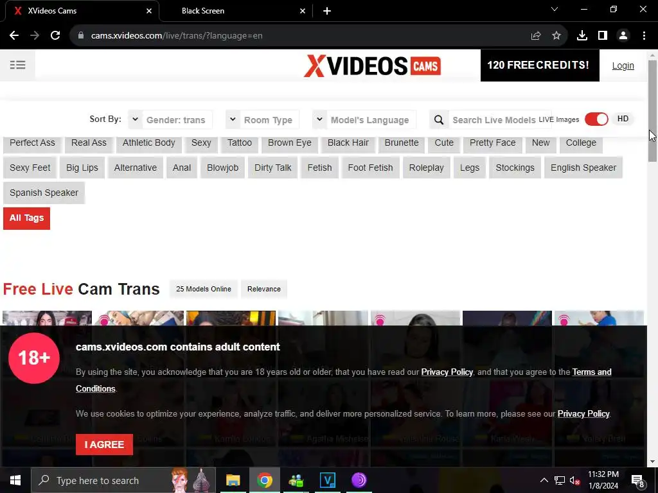Select the Alternative tag
658x493 pixels.
tap(135, 168)
